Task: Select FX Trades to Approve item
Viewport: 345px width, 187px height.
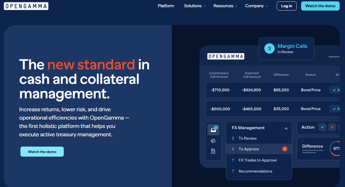Action: (259, 160)
